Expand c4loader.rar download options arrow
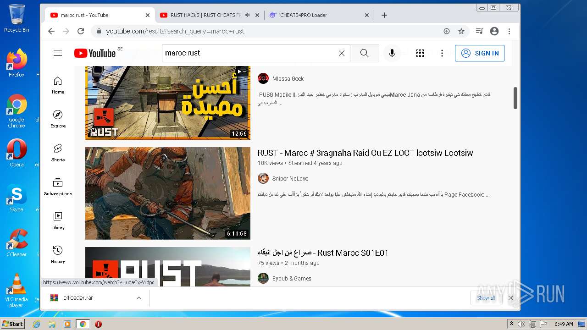Viewport: 587px width, 330px height. pos(138,298)
